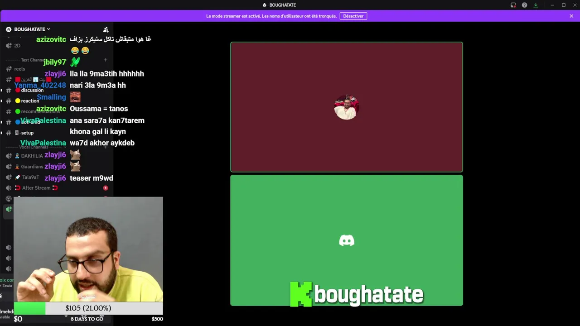Click the plus icon next to Text Channels

pos(105,60)
